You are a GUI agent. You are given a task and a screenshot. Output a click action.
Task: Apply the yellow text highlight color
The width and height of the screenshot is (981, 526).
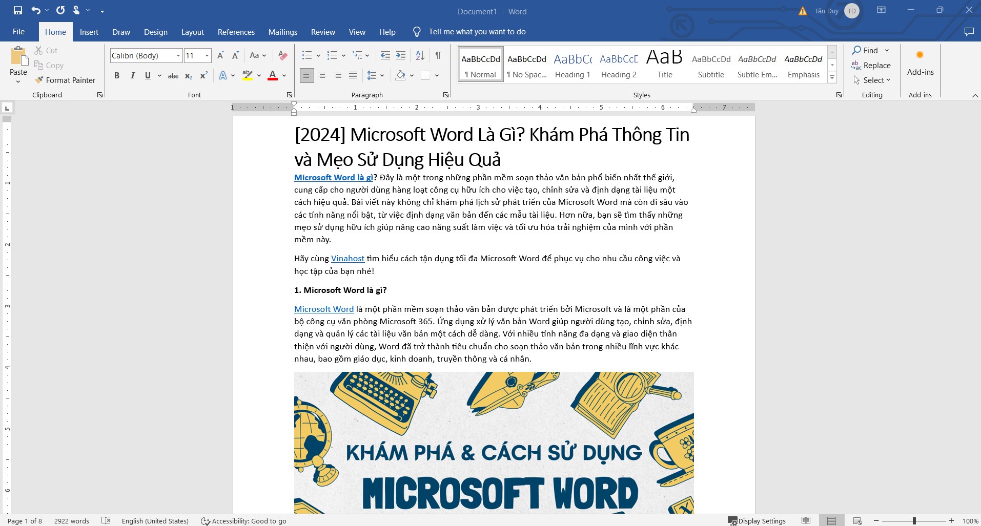[x=248, y=76]
